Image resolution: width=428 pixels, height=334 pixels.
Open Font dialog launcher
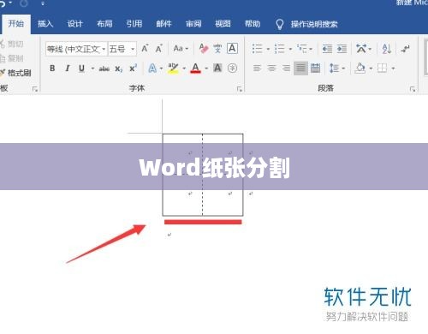(x=240, y=89)
